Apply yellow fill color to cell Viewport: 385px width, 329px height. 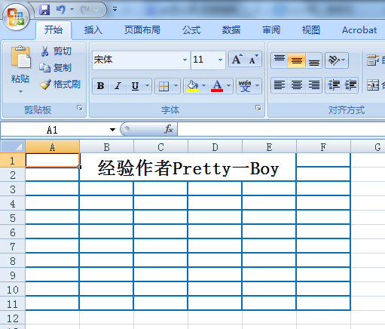[x=192, y=86]
